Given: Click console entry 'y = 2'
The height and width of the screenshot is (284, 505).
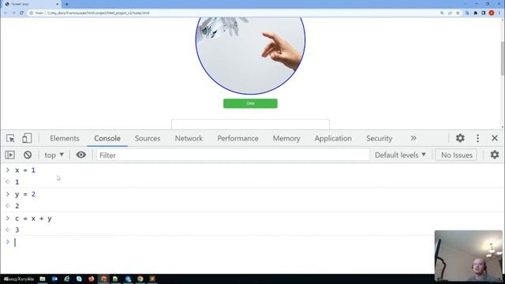Looking at the screenshot, I should point(25,194).
